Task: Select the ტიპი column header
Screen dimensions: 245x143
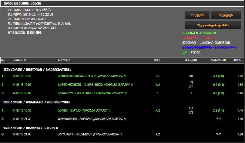Action: pyautogui.click(x=157, y=60)
